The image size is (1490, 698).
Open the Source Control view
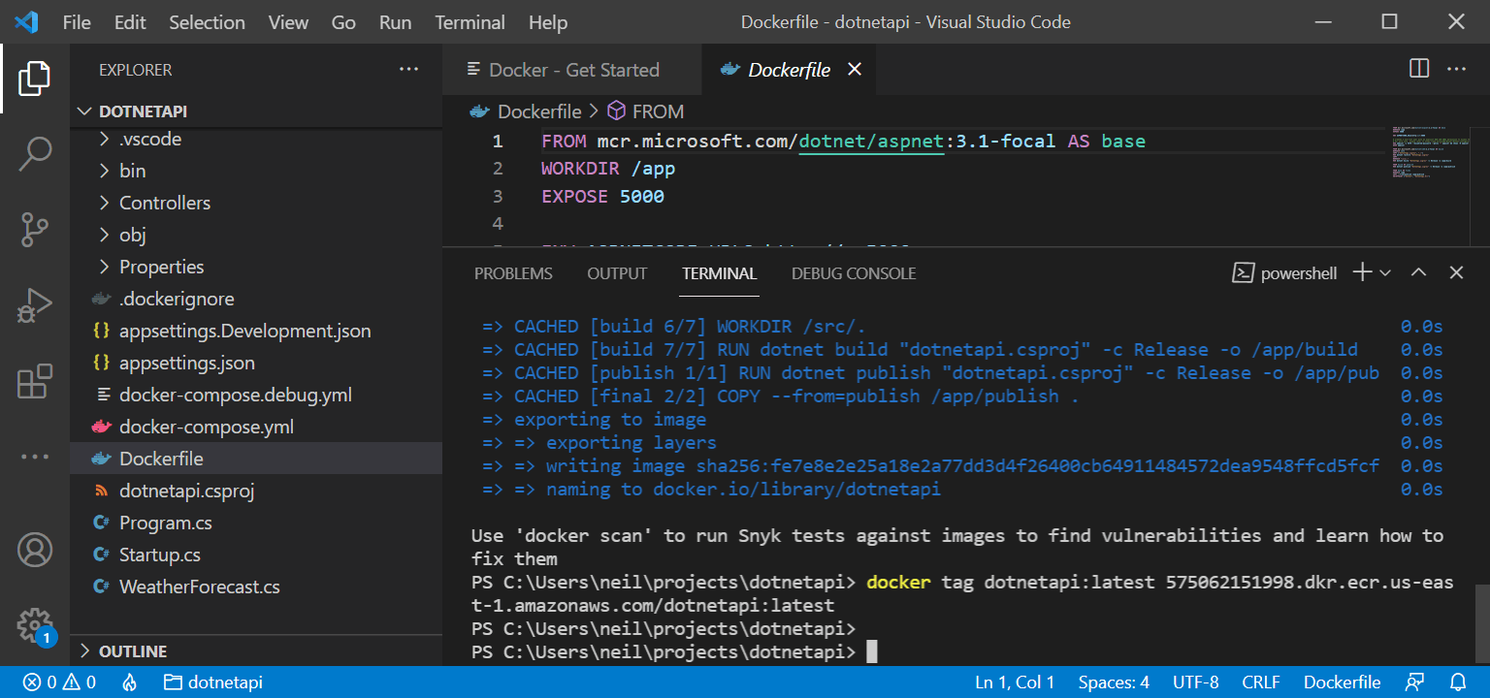pos(35,230)
